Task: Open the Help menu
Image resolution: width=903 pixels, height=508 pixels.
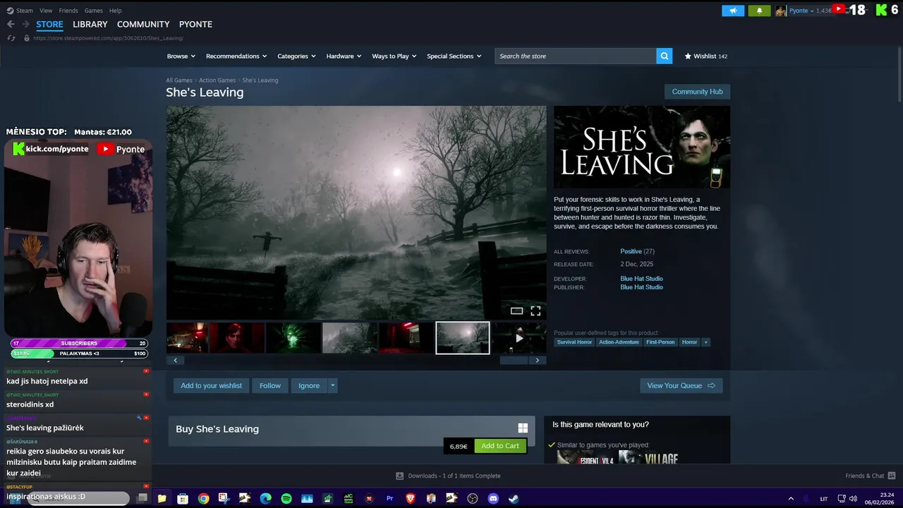Action: (x=115, y=11)
